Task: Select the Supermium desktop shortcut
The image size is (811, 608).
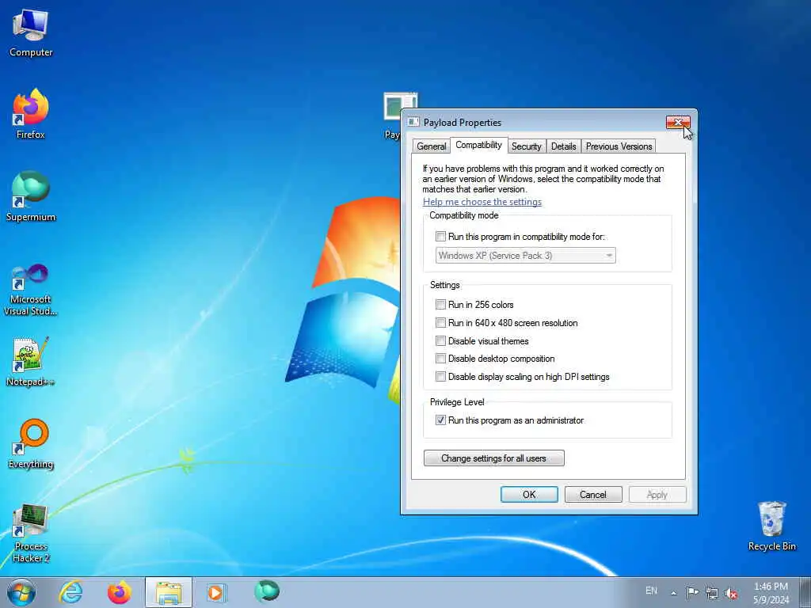Action: click(x=31, y=196)
